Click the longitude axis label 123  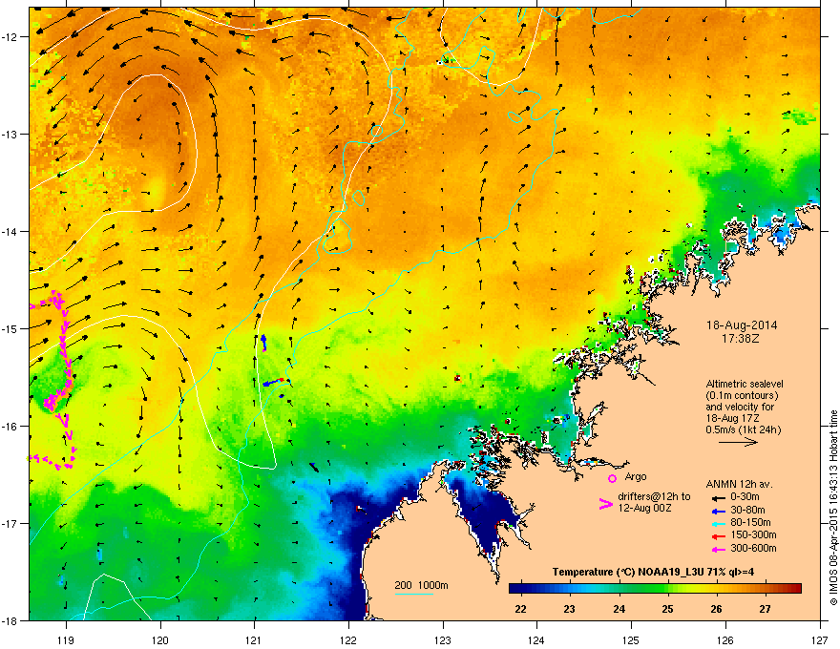(443, 639)
